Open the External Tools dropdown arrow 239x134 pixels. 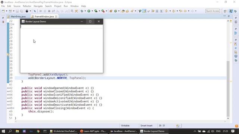point(106,11)
